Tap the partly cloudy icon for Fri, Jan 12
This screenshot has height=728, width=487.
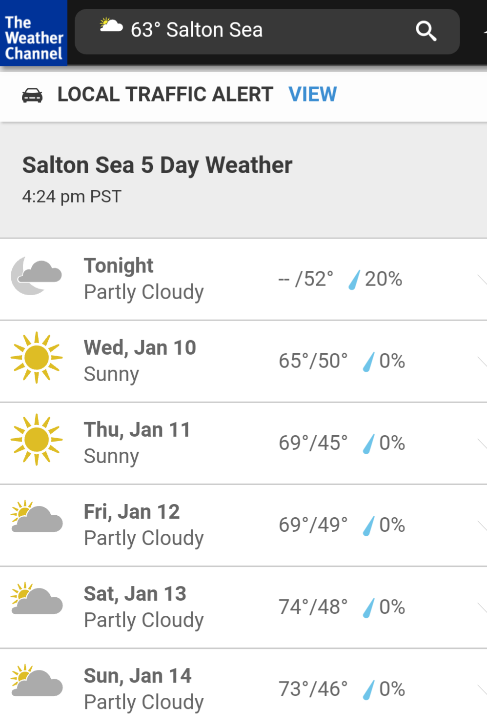pyautogui.click(x=37, y=516)
